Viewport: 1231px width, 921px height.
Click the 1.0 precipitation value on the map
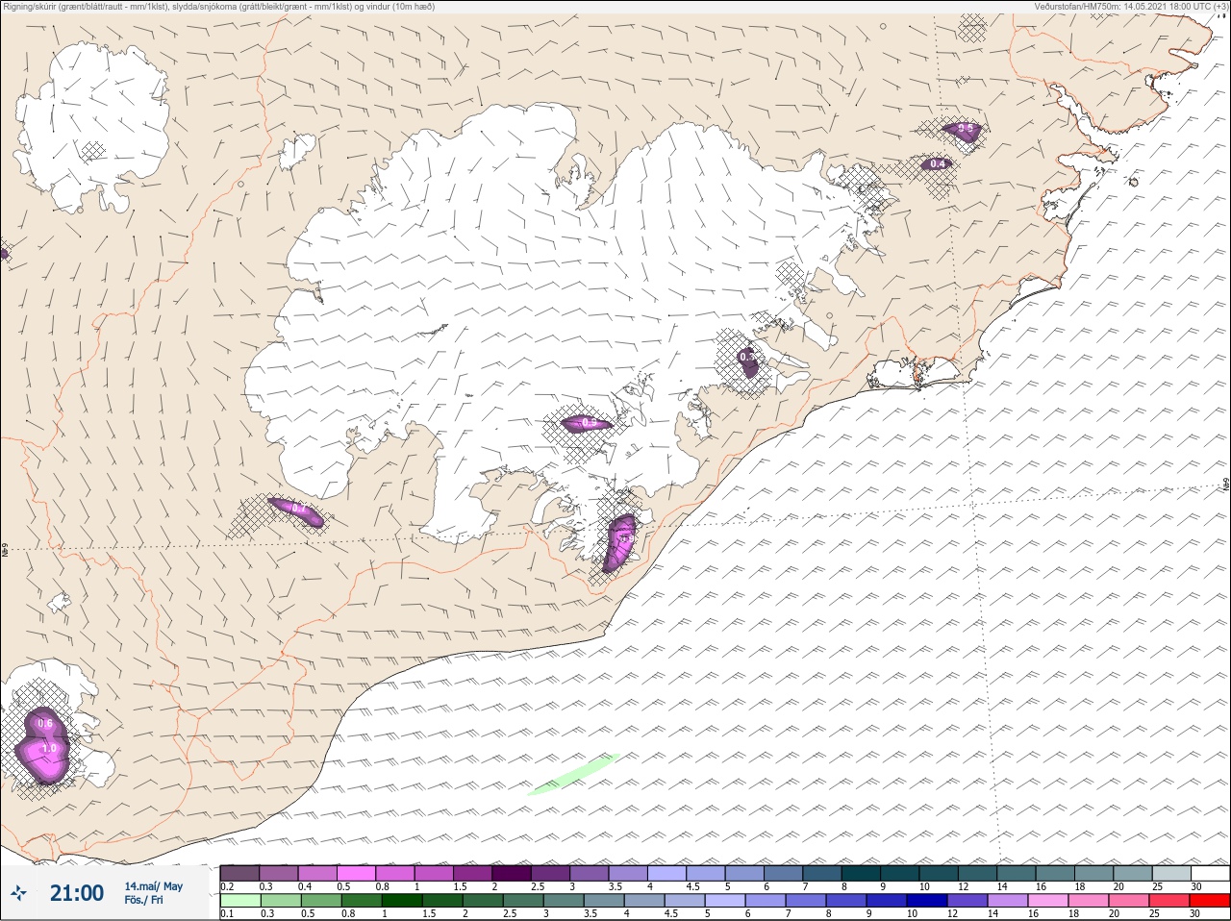49,748
